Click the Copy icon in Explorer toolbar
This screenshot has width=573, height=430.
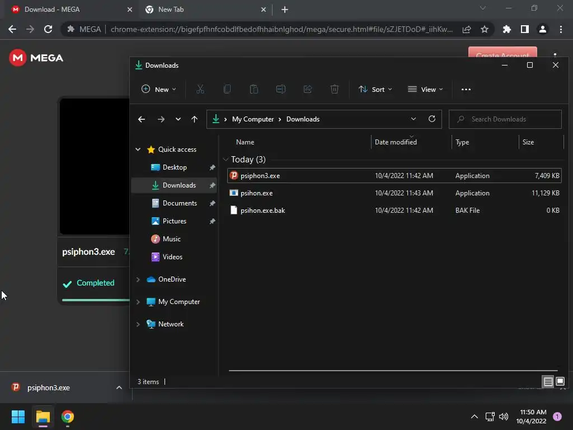pyautogui.click(x=227, y=89)
